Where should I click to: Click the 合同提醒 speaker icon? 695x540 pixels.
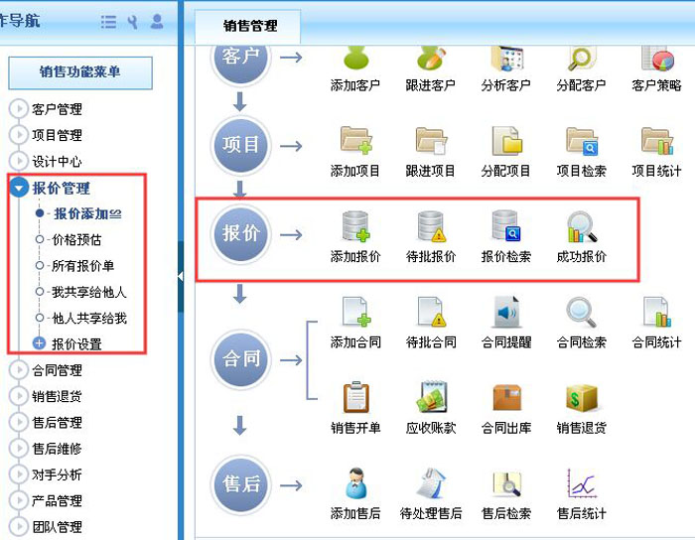click(x=506, y=313)
